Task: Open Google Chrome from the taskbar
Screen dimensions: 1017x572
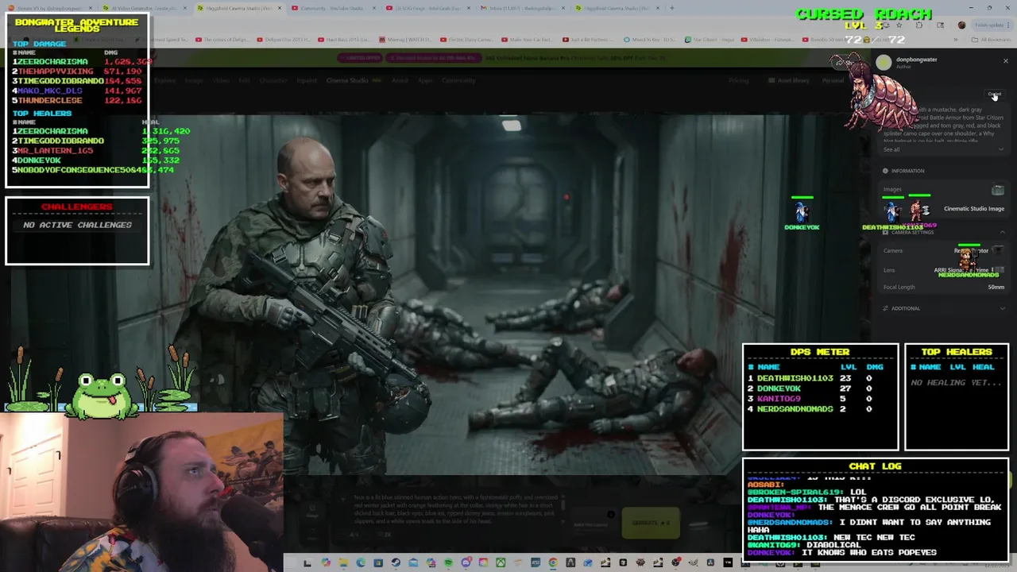Action: pyautogui.click(x=553, y=562)
